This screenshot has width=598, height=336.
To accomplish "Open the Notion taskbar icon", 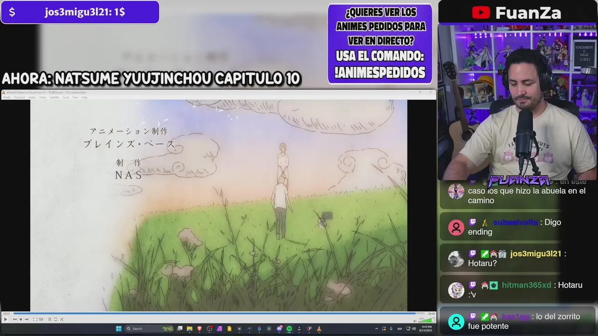I will tap(239, 329).
